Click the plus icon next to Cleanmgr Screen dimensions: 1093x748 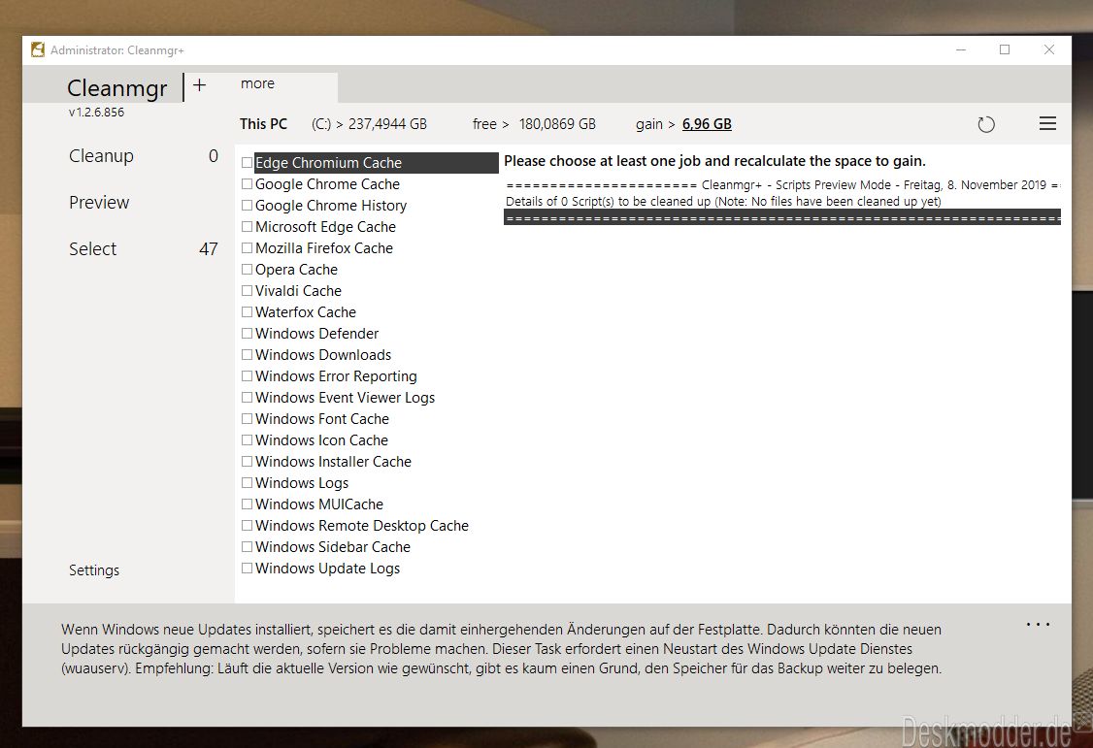point(199,85)
